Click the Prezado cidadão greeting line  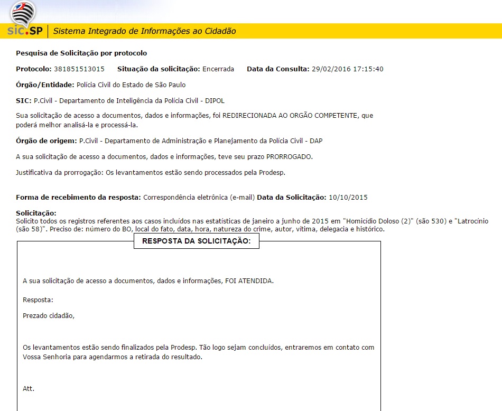[x=49, y=316]
